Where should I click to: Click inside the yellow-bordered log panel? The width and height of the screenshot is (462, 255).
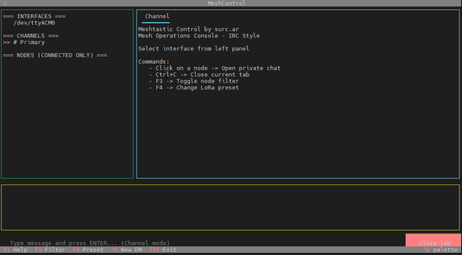(x=231, y=207)
